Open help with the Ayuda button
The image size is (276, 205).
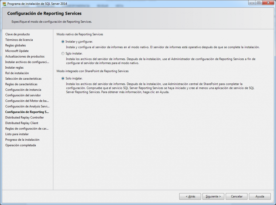click(x=260, y=196)
